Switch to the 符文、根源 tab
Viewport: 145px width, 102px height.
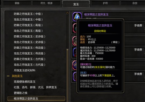46,3
